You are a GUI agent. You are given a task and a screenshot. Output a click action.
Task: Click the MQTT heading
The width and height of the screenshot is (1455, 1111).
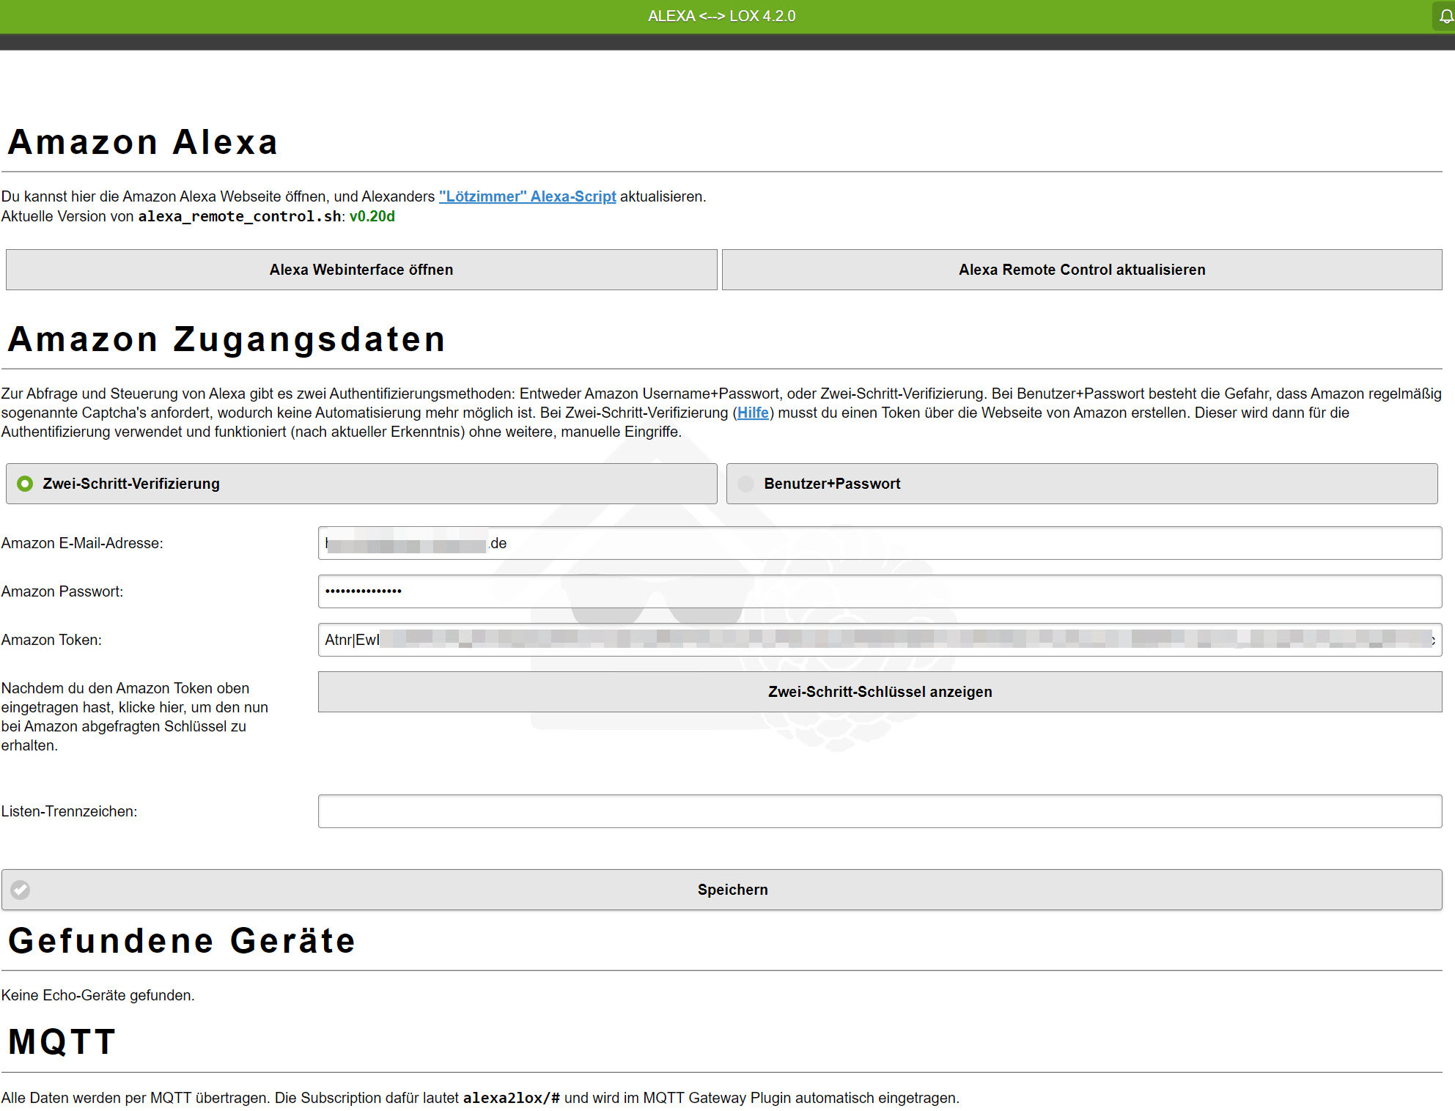point(62,1042)
